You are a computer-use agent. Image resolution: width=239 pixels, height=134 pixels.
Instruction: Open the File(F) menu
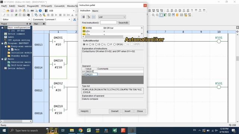pyautogui.click(x=4, y=6)
